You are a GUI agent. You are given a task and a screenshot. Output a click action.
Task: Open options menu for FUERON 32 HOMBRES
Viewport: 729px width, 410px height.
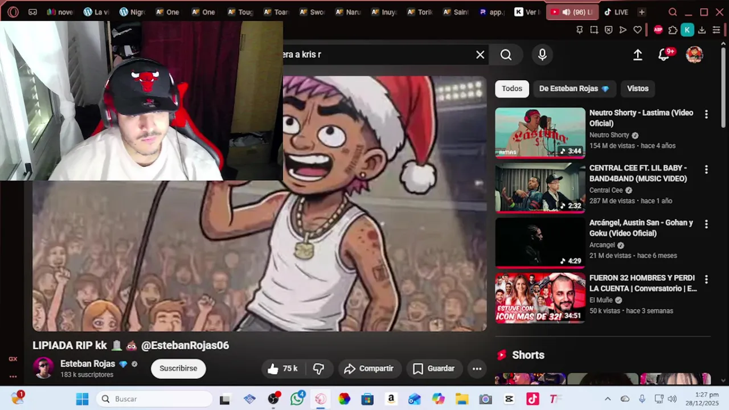coord(706,280)
